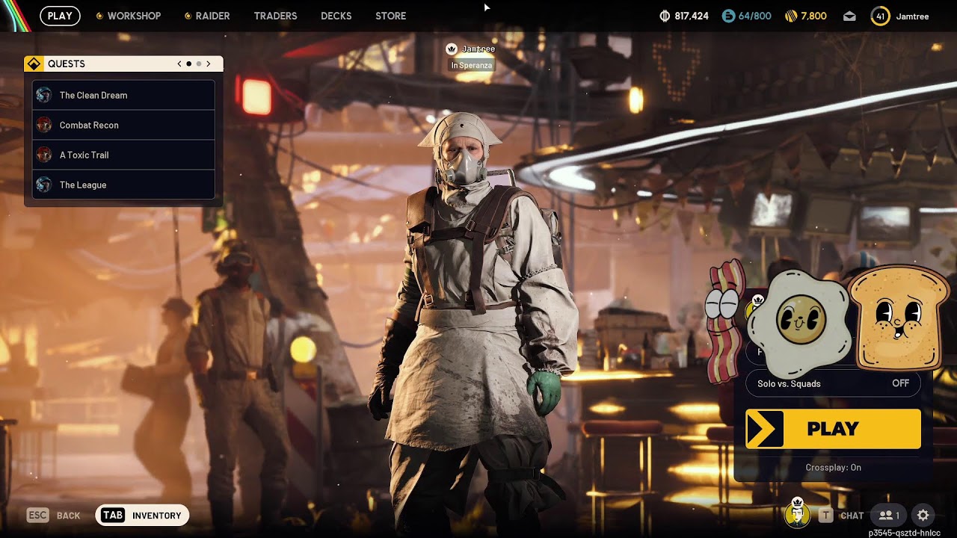
Task: Go to the previous Quests page arrow
Action: 179,64
